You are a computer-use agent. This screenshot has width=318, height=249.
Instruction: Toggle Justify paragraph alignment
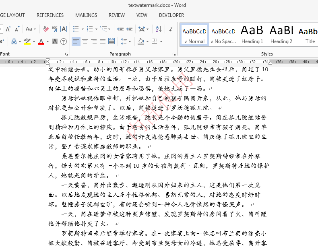coord(103,41)
